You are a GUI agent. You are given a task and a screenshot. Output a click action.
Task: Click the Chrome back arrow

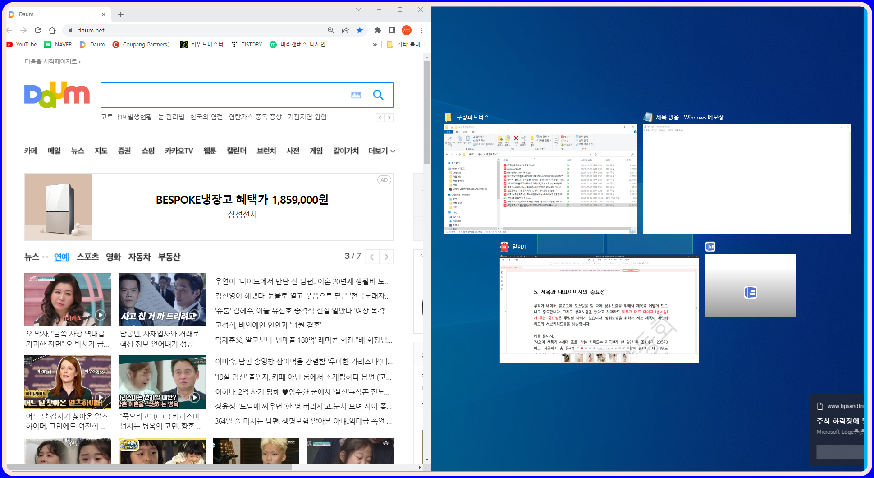[x=9, y=30]
